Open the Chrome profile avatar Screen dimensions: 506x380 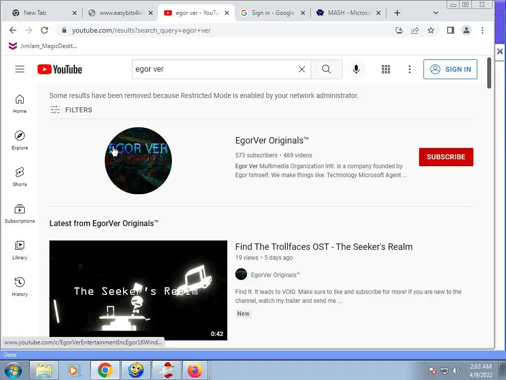(x=466, y=30)
